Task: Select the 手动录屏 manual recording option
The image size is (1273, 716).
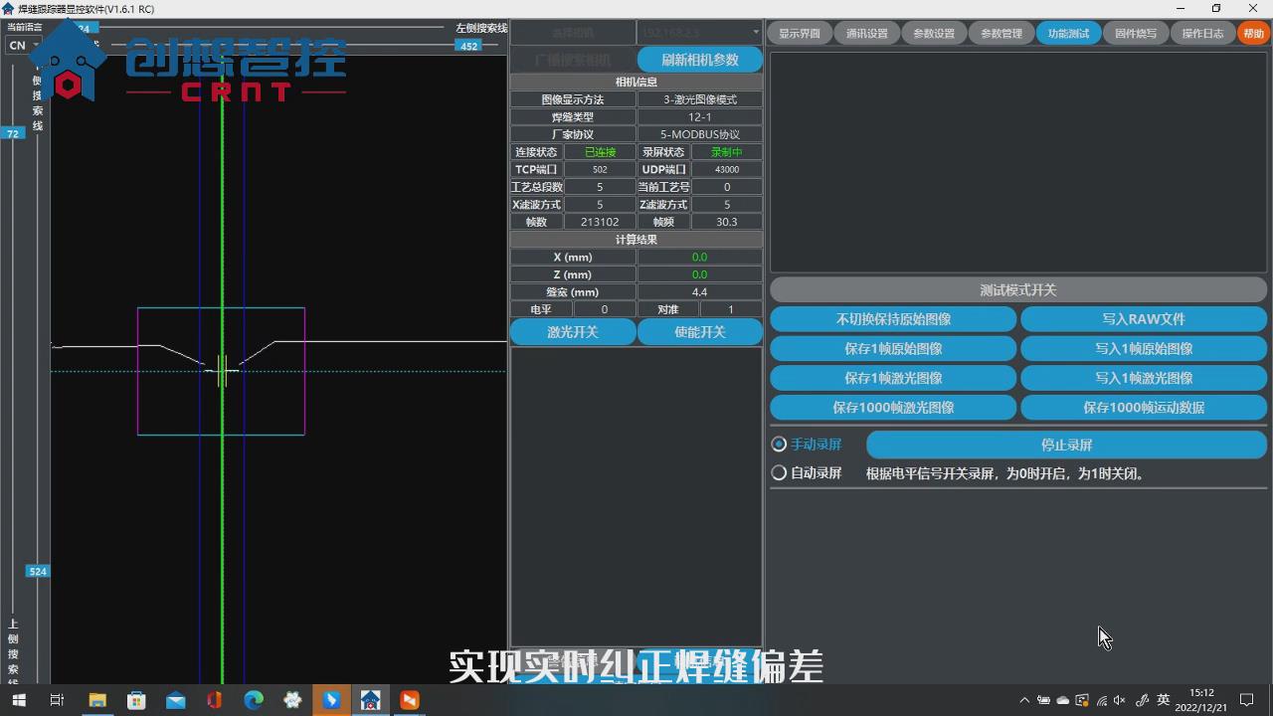Action: 778,445
